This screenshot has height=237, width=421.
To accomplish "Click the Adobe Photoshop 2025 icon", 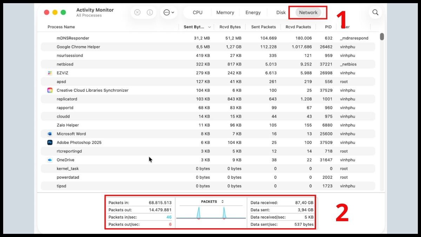I will 49,143.
